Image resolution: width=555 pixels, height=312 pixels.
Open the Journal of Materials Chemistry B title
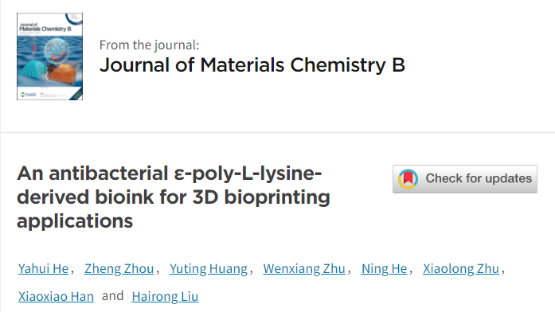(x=252, y=65)
